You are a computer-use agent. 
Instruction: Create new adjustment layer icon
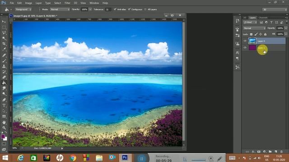coord(265,152)
